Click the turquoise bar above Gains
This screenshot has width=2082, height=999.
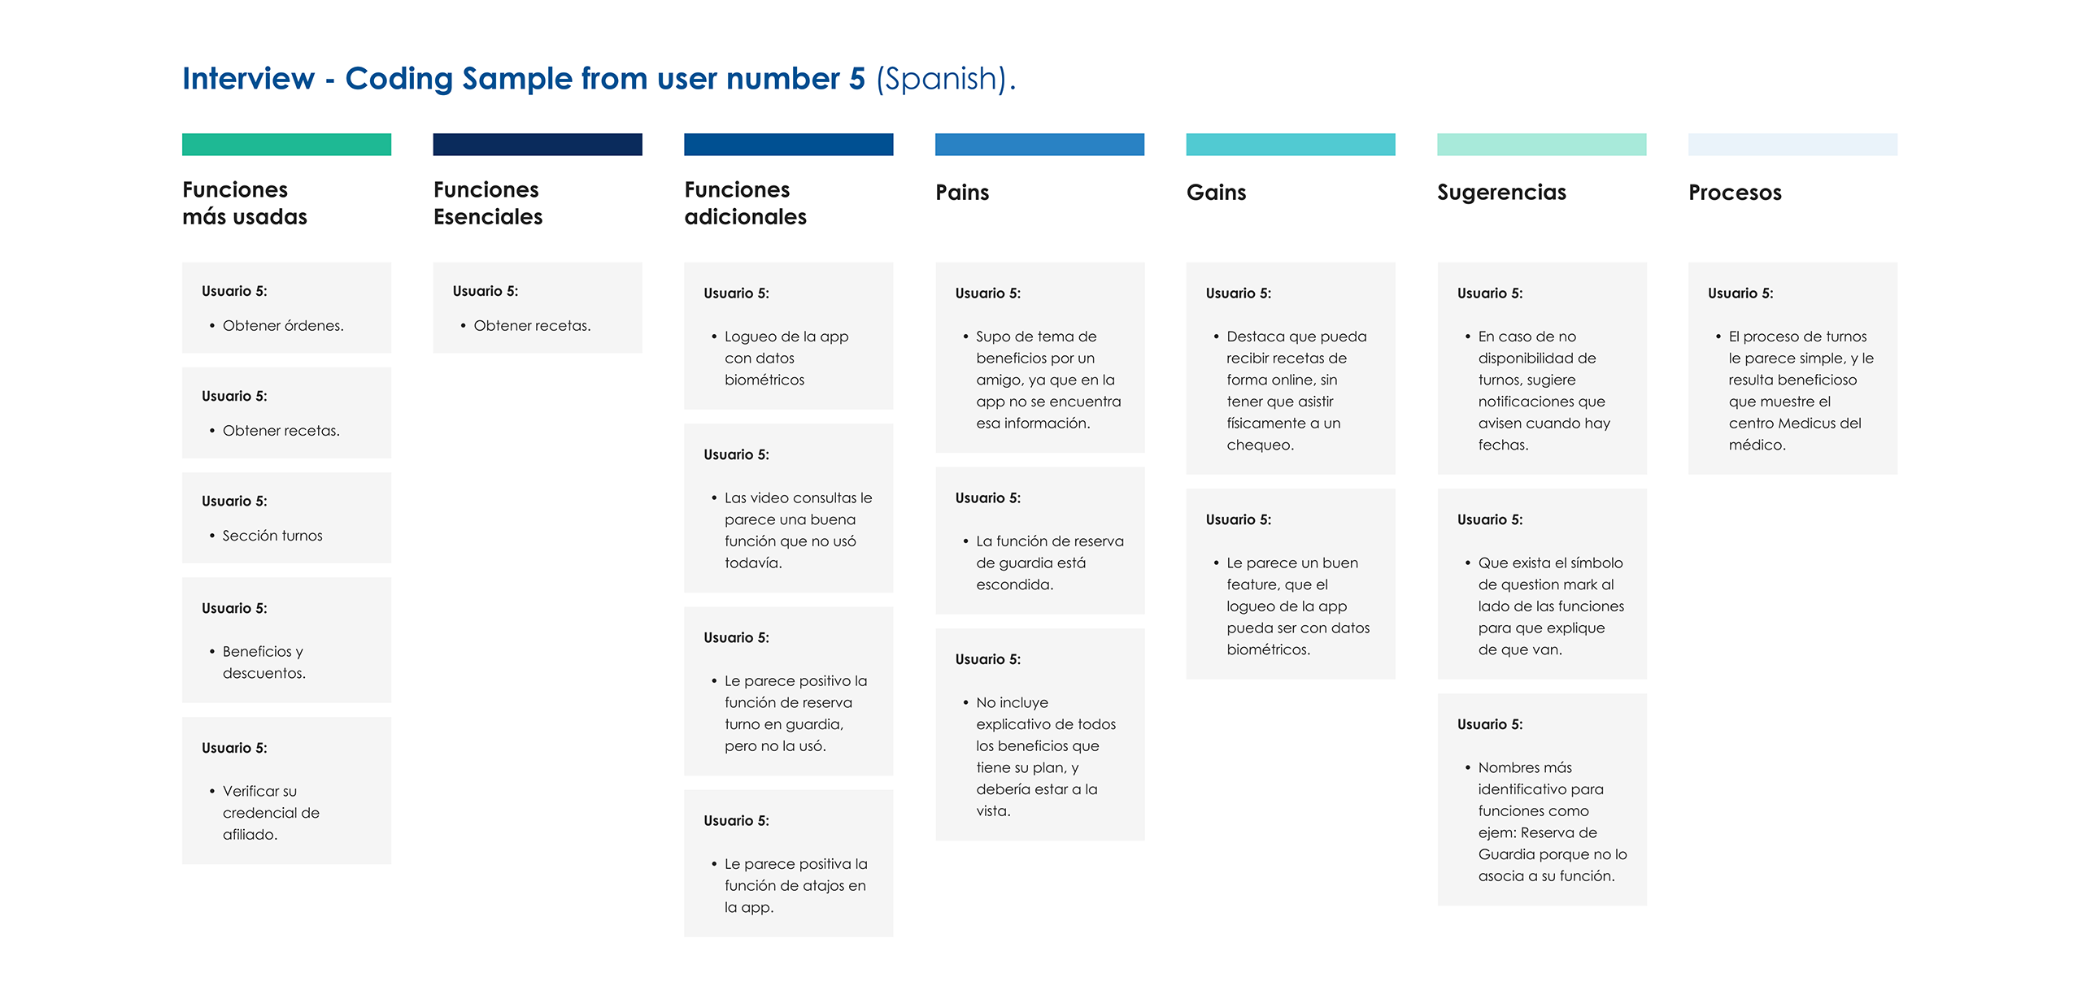coord(1290,145)
